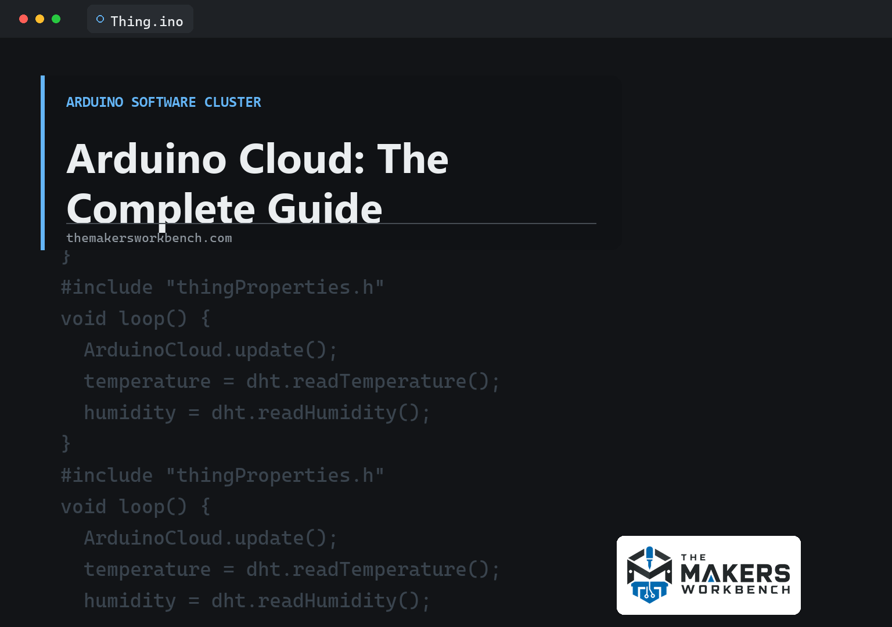Viewport: 892px width, 627px height.
Task: Click the second "humidity = dht.readHumidity();" line
Action: pyautogui.click(x=257, y=601)
